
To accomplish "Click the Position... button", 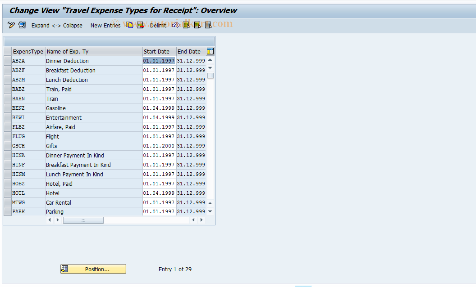I will coord(93,269).
